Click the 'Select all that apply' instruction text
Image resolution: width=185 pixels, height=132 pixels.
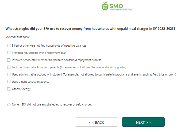click(17, 37)
